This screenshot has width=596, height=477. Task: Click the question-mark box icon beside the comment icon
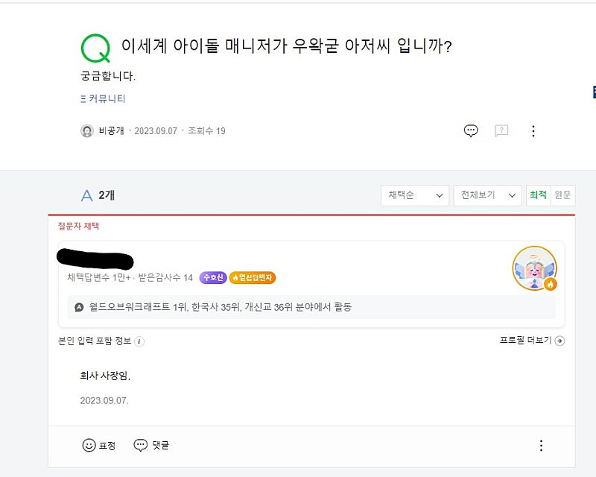tap(501, 130)
